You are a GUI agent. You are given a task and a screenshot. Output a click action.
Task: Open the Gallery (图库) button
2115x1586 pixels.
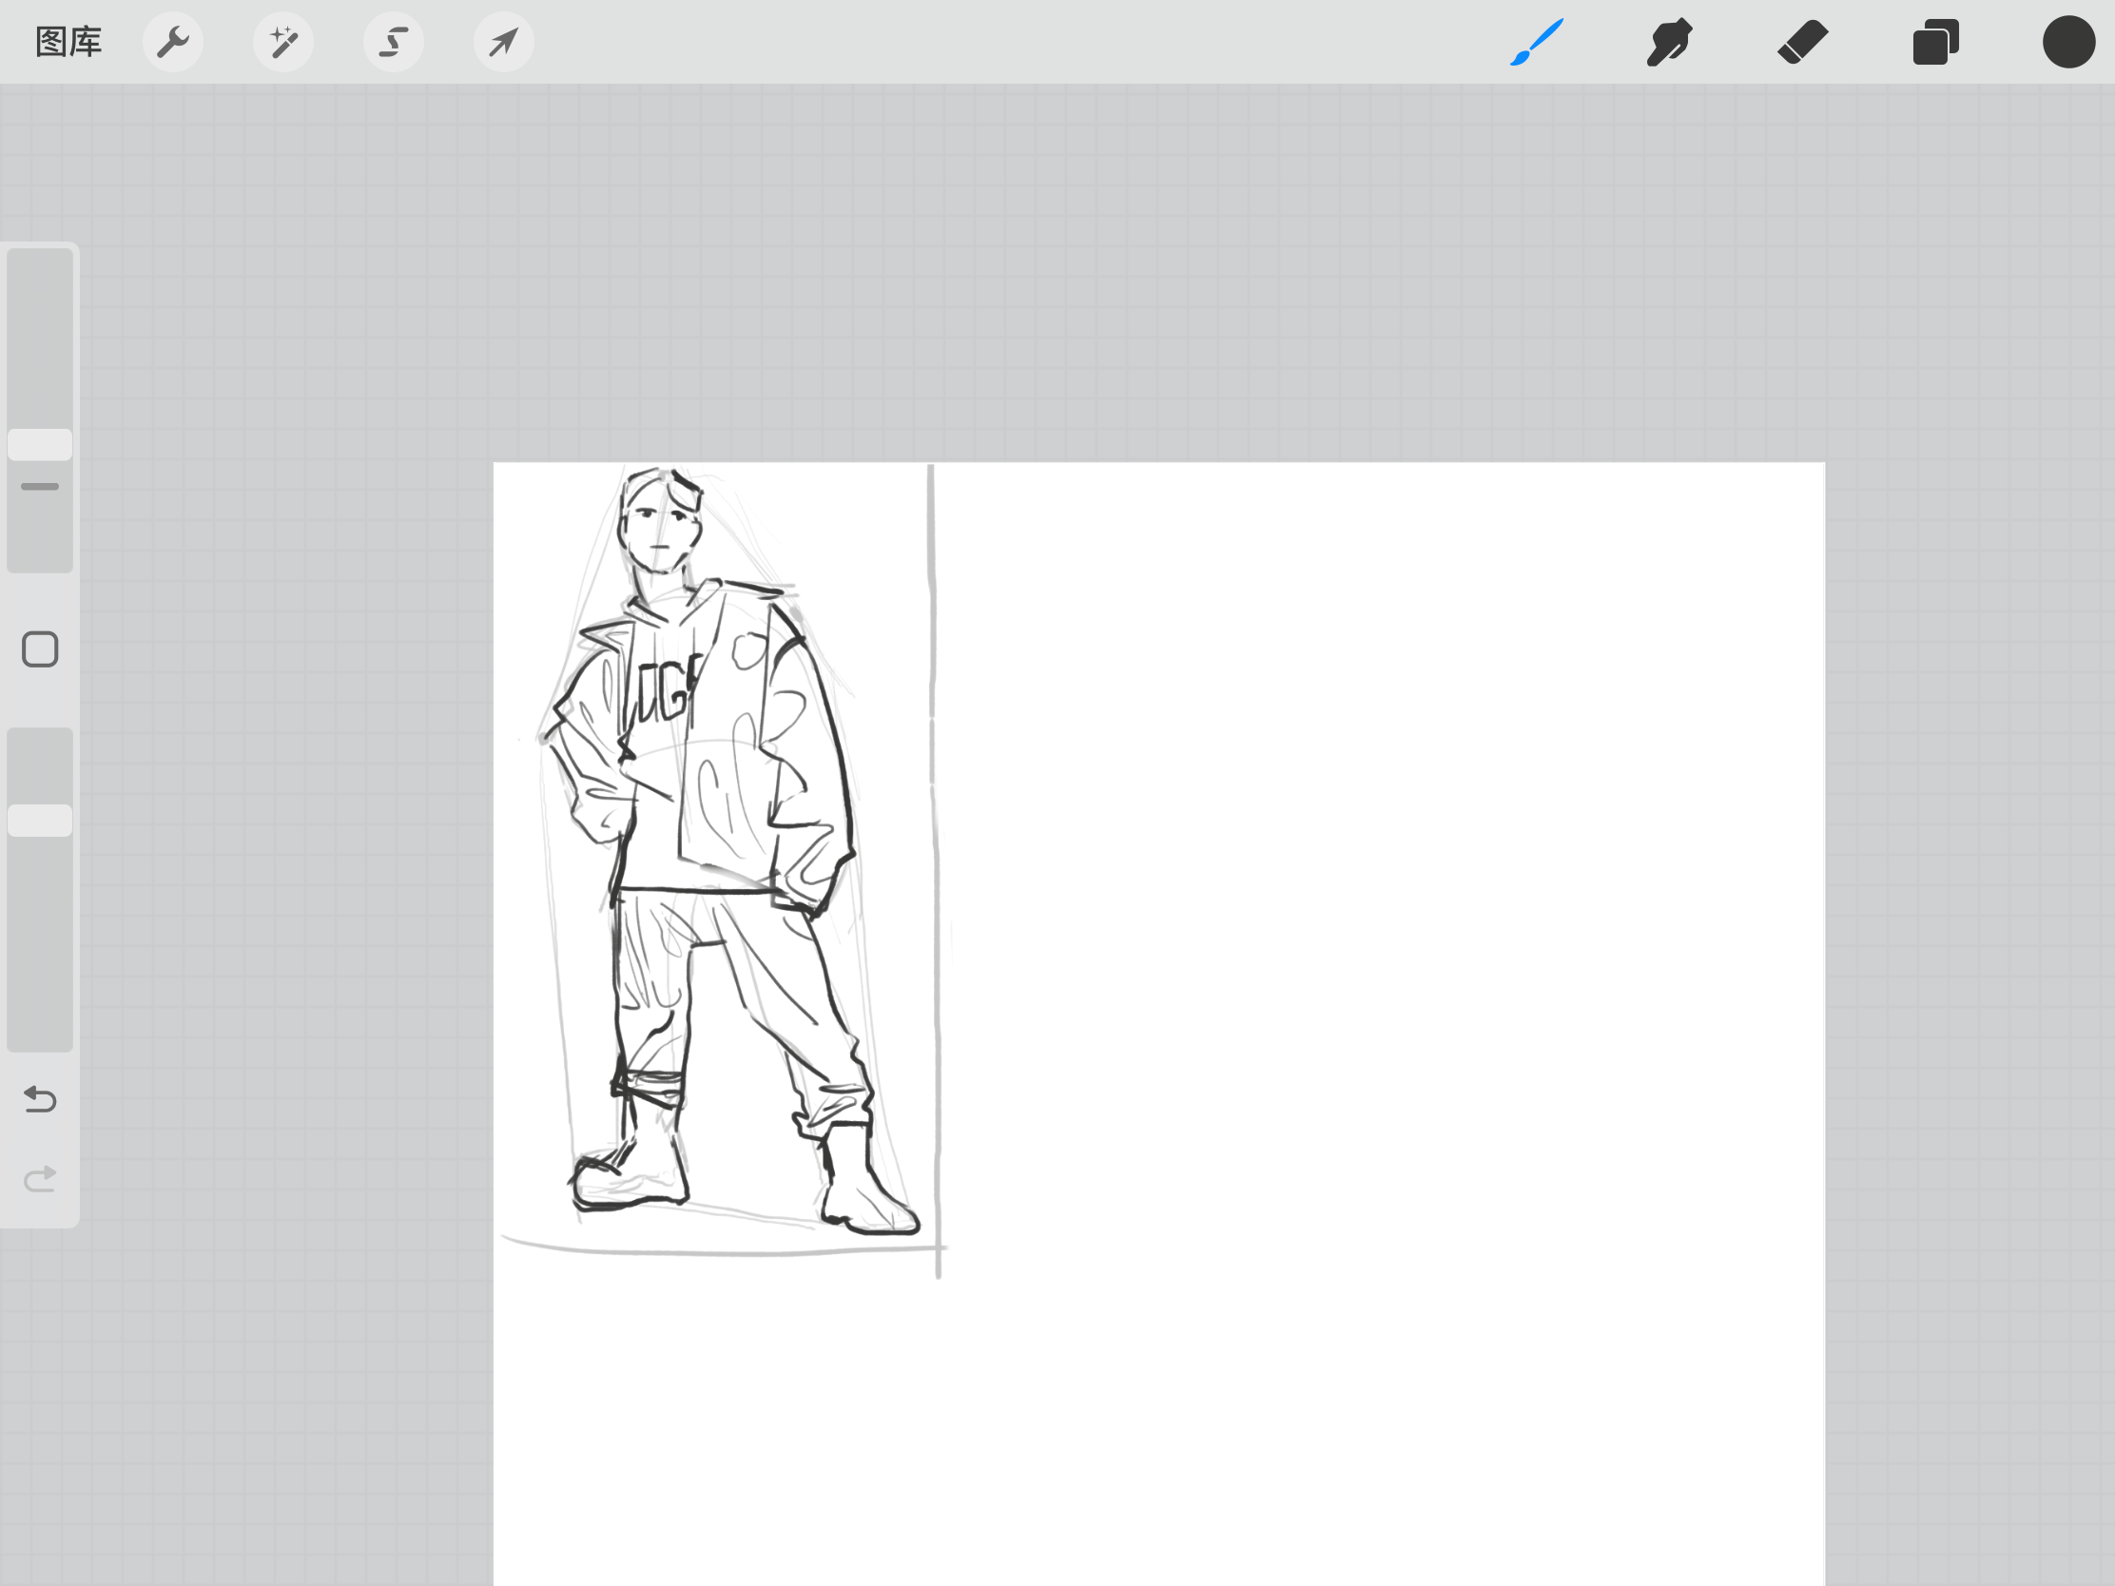point(68,42)
